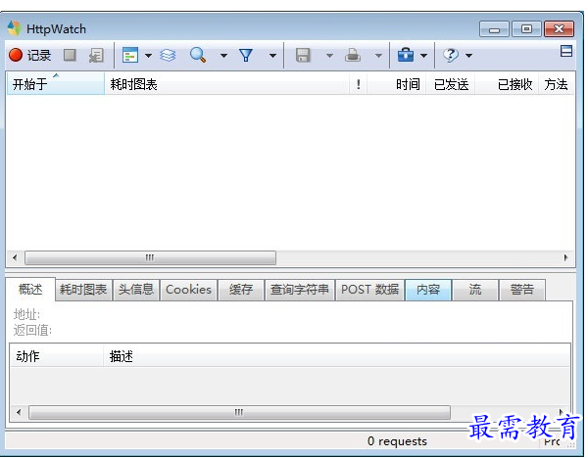The width and height of the screenshot is (588, 458).
Task: Sort by the 已接收 column header
Action: tap(507, 84)
